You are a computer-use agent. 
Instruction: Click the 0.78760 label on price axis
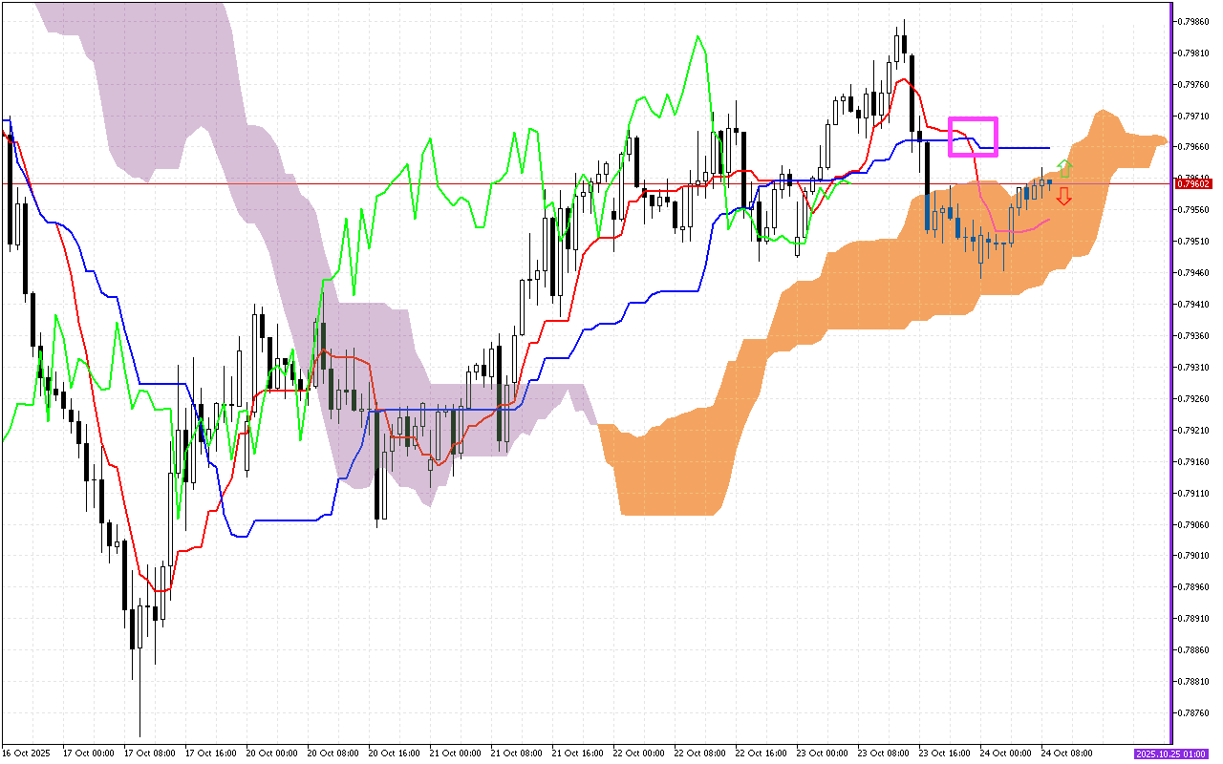pyautogui.click(x=1194, y=713)
